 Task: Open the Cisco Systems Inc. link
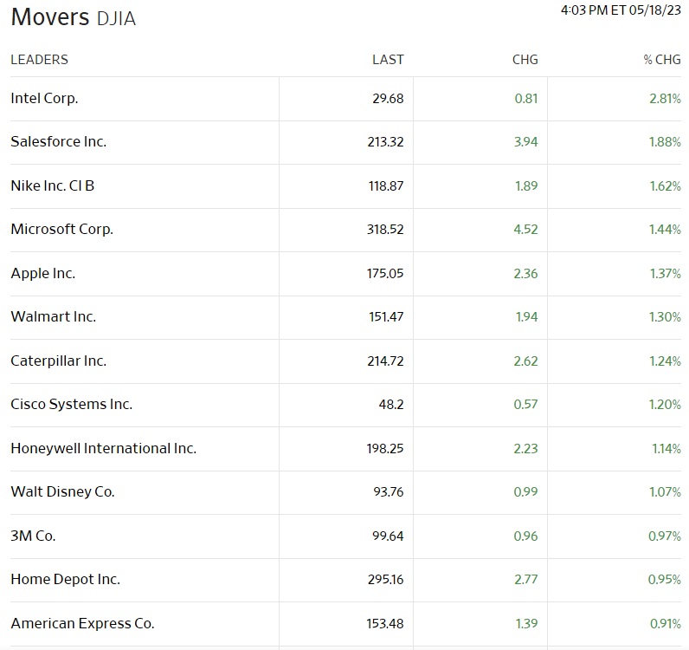(x=72, y=405)
